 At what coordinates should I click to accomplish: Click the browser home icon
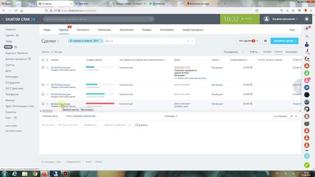[22, 11]
